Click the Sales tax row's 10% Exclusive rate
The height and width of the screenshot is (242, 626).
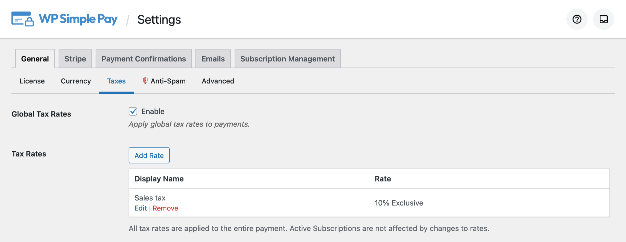(x=399, y=203)
